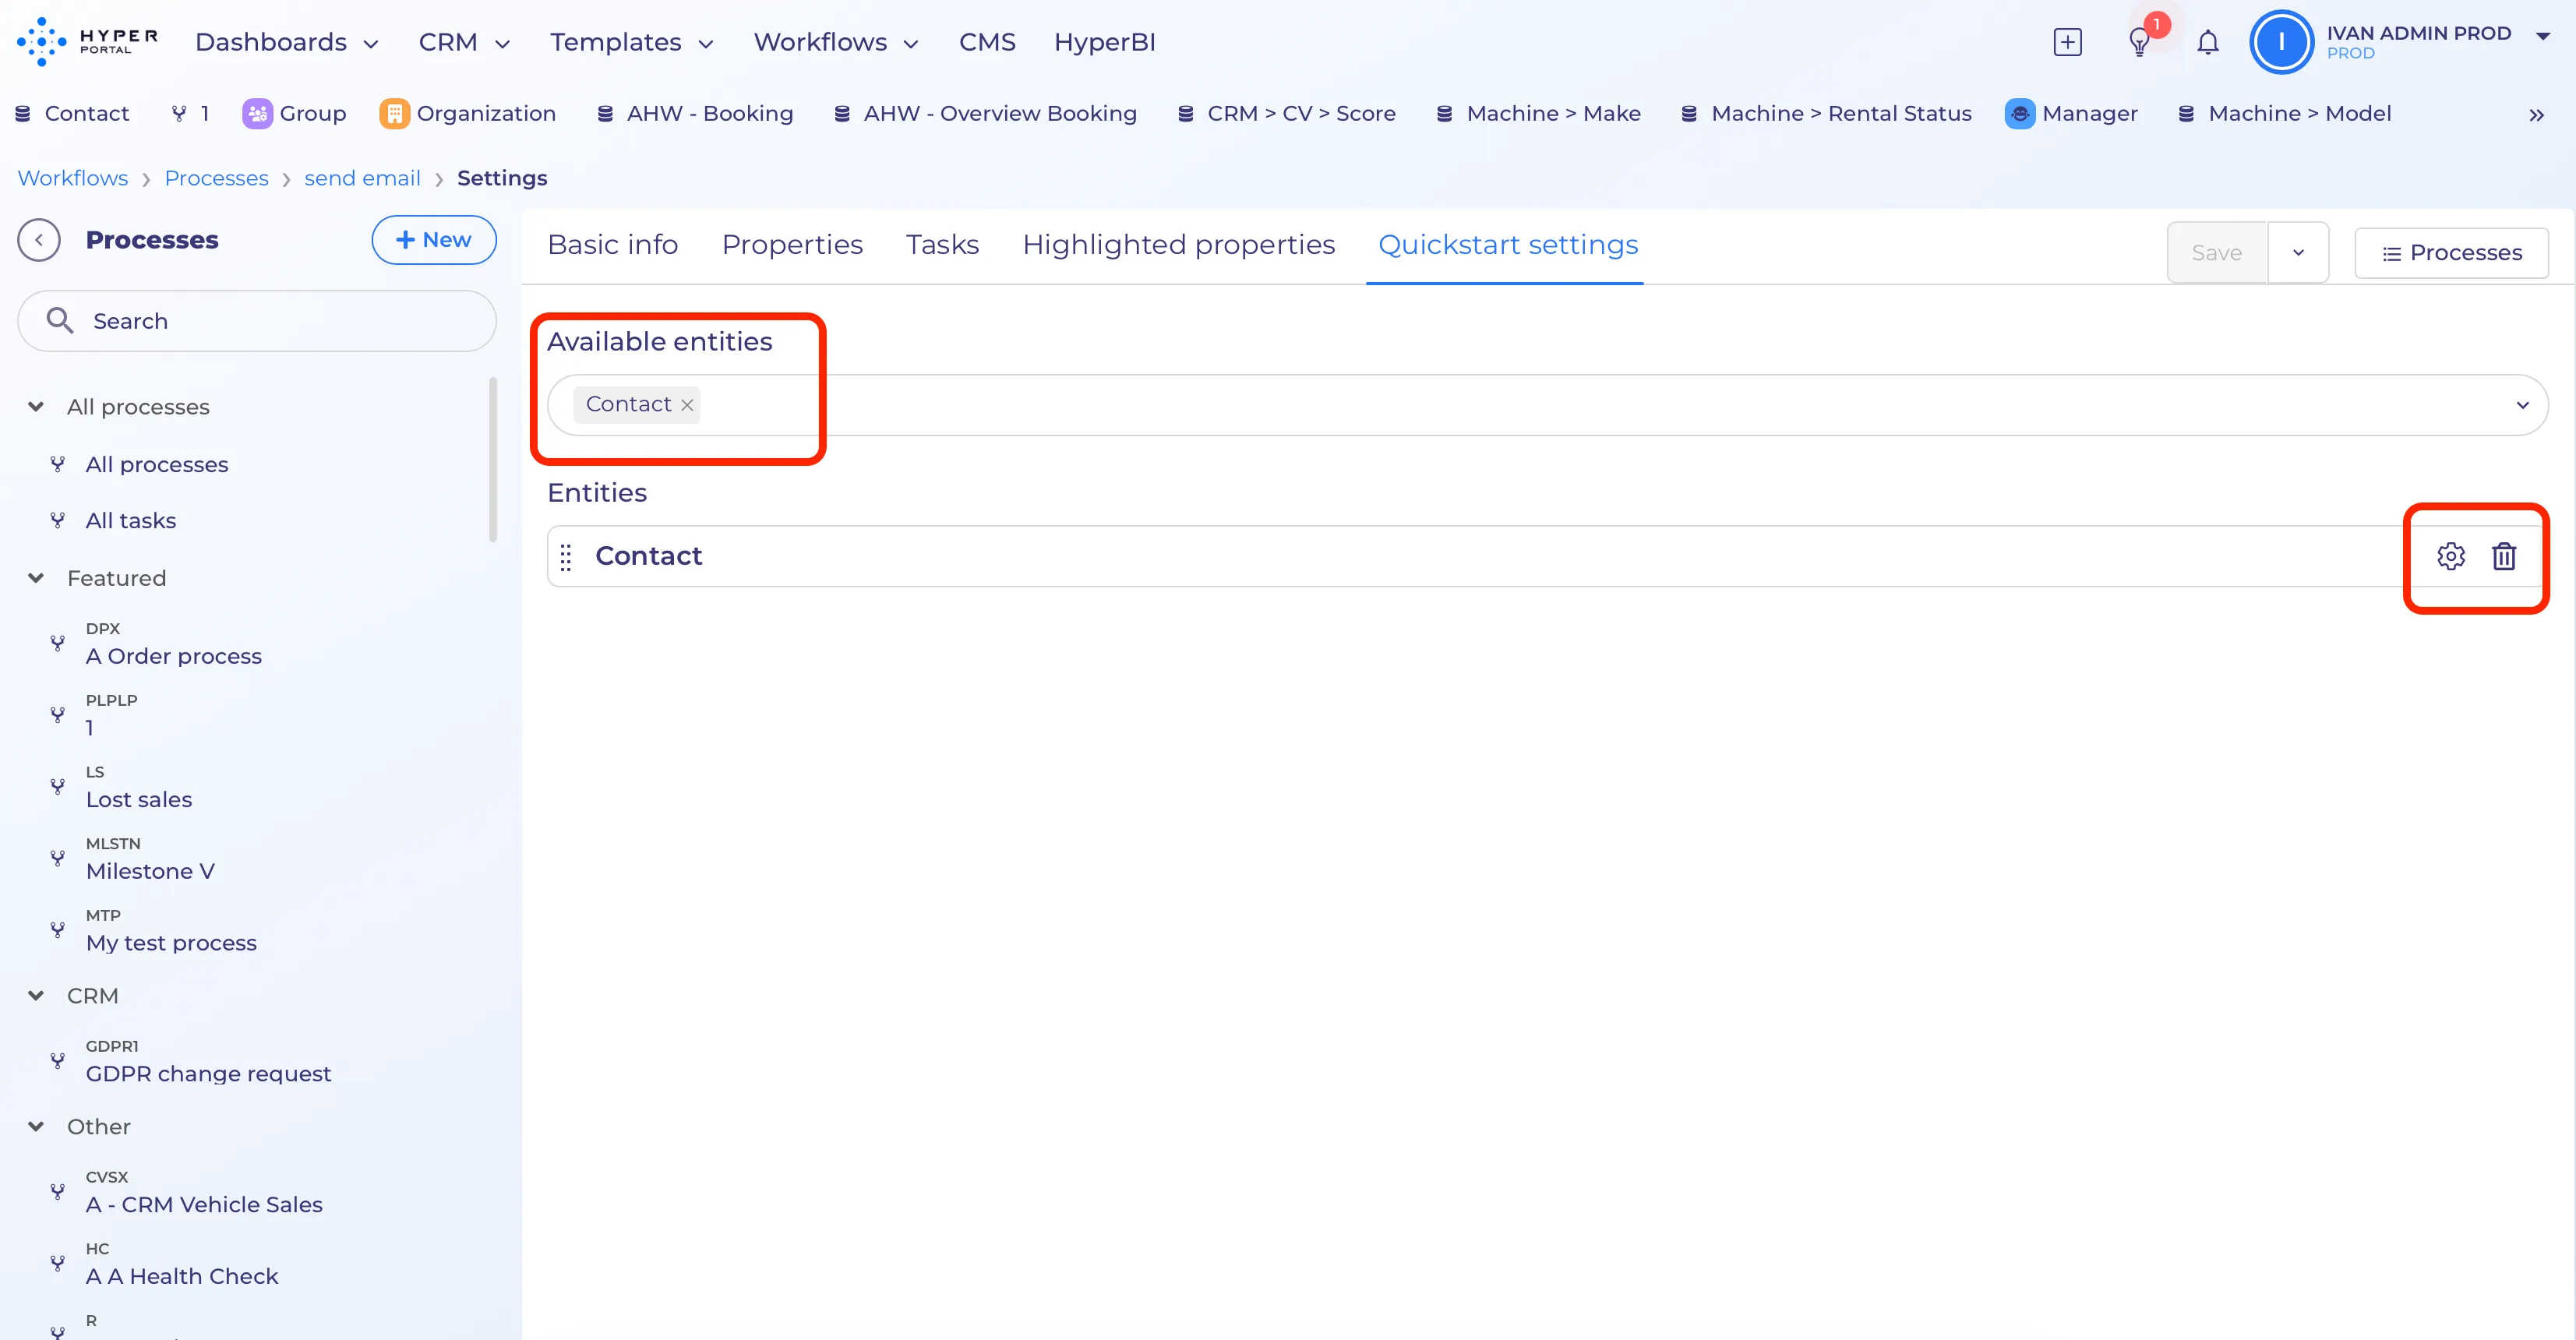Image resolution: width=2576 pixels, height=1340 pixels.
Task: Open the lightbulb tips icon
Action: click(x=2139, y=42)
